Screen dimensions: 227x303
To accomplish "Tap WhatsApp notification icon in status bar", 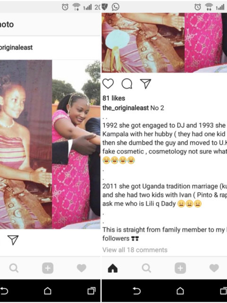I will coord(115,7).
